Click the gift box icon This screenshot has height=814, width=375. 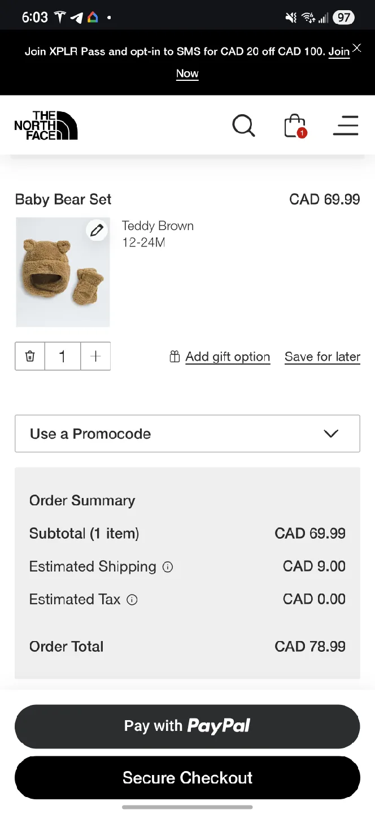[x=174, y=356]
